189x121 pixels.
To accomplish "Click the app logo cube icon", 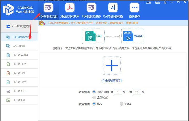I will point(8,10).
